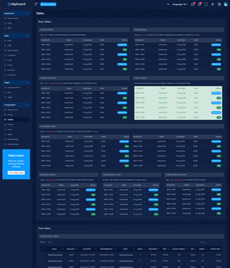Open the name link in second data row
The image size is (230, 268).
[x=55, y=261]
